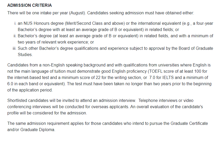Viewport: 219px width, 141px height.
Task: Click the ADMISSION CRITERIA heading
Action: click(29, 5)
